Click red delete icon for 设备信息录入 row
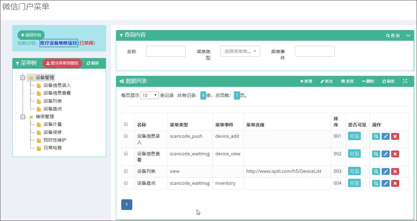The height and width of the screenshot is (221, 417). pos(395,136)
